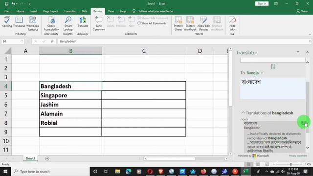Click the Translate button in ribbon

[83, 22]
